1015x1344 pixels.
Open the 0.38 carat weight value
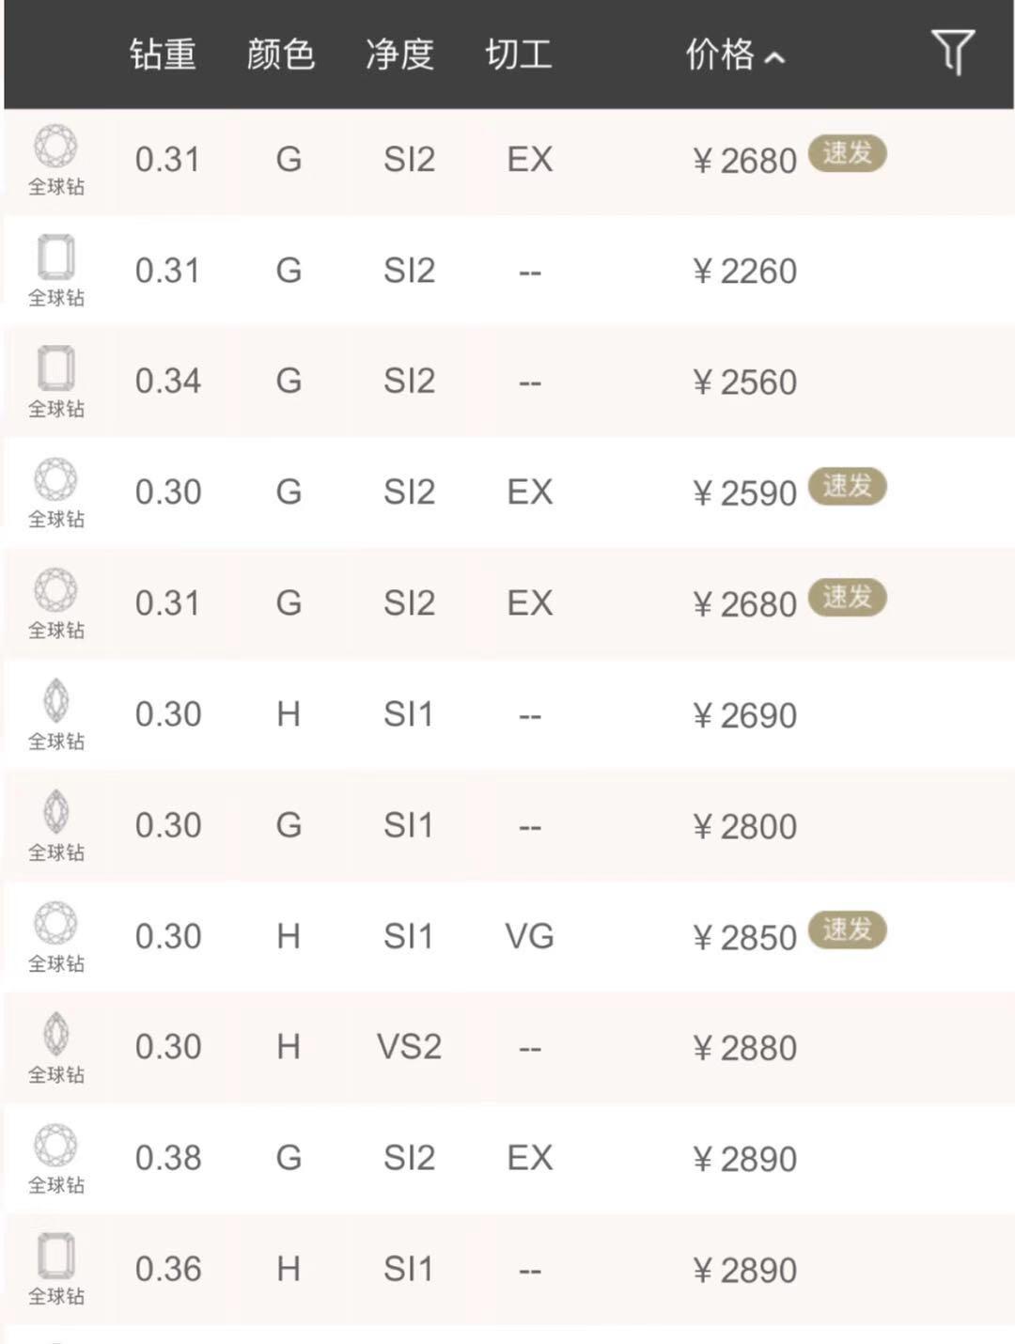168,1158
